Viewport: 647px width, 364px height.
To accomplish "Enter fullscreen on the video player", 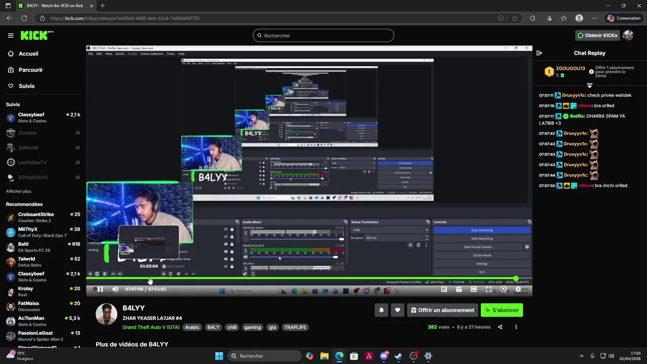I will (488, 289).
